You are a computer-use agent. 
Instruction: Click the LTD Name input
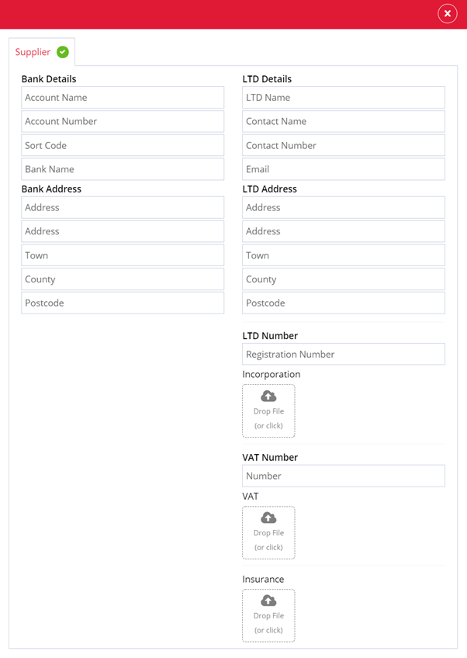[x=344, y=97]
